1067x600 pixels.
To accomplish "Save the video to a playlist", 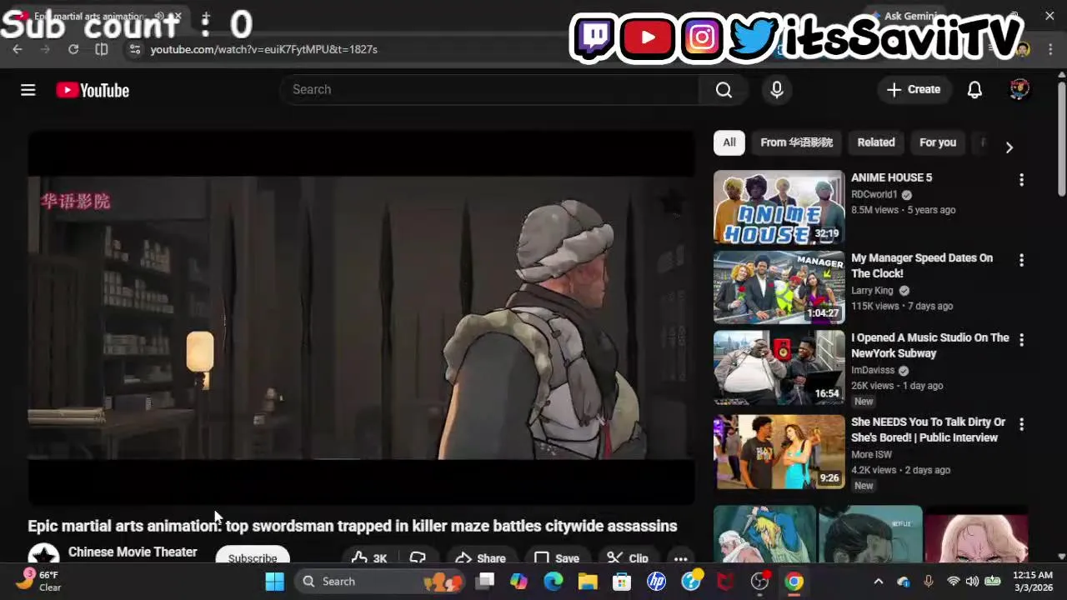I will (x=557, y=558).
